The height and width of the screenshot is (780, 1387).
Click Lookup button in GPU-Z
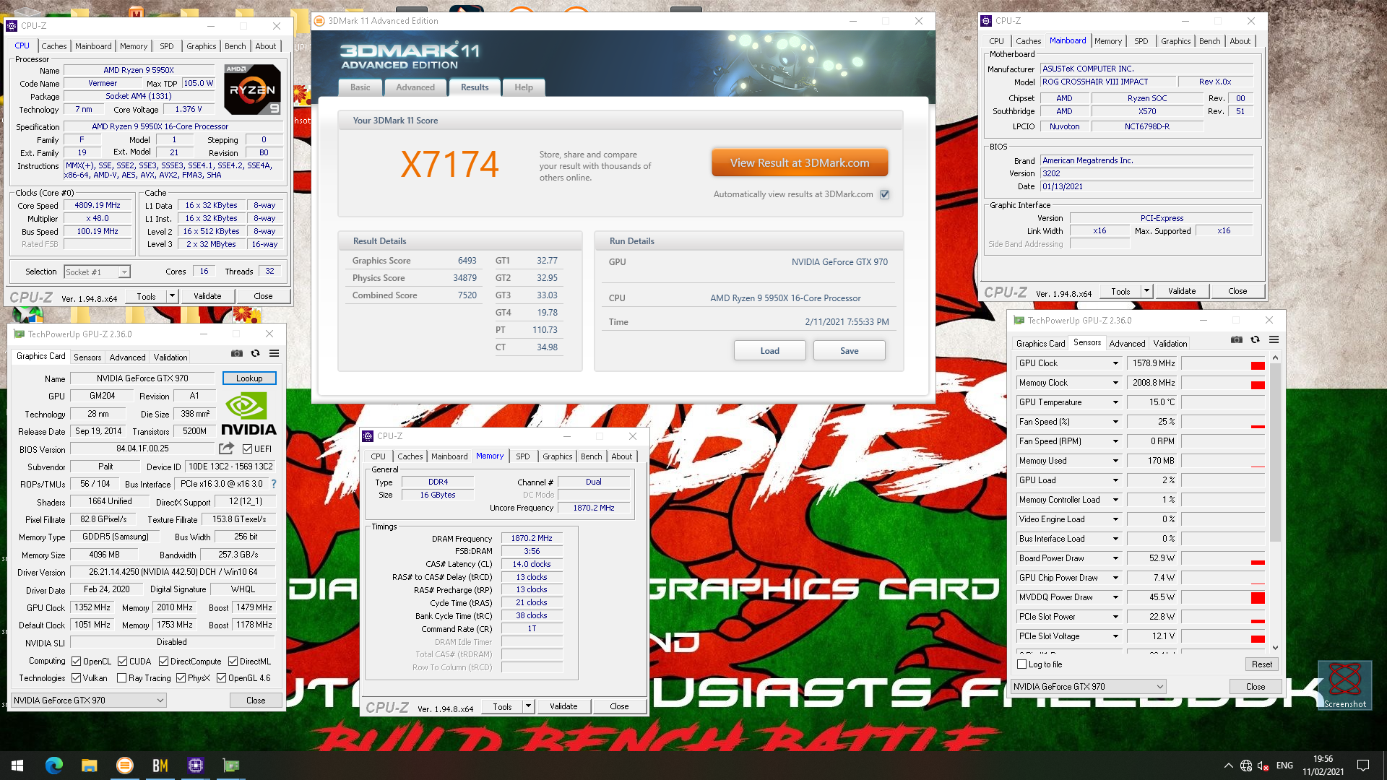pyautogui.click(x=249, y=378)
